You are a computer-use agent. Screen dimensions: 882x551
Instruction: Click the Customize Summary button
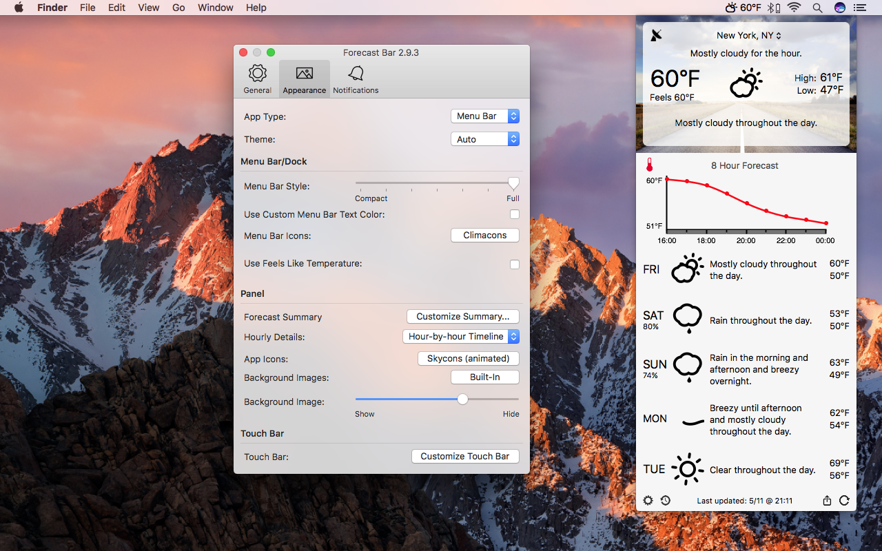463,317
